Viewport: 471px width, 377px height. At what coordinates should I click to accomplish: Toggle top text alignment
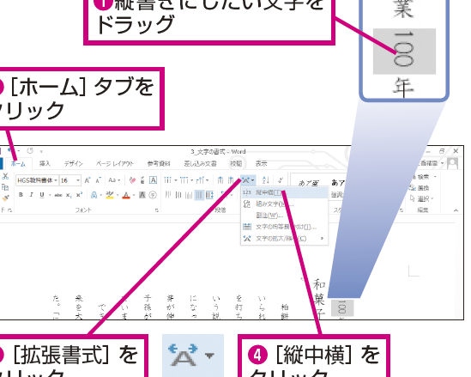pos(168,195)
